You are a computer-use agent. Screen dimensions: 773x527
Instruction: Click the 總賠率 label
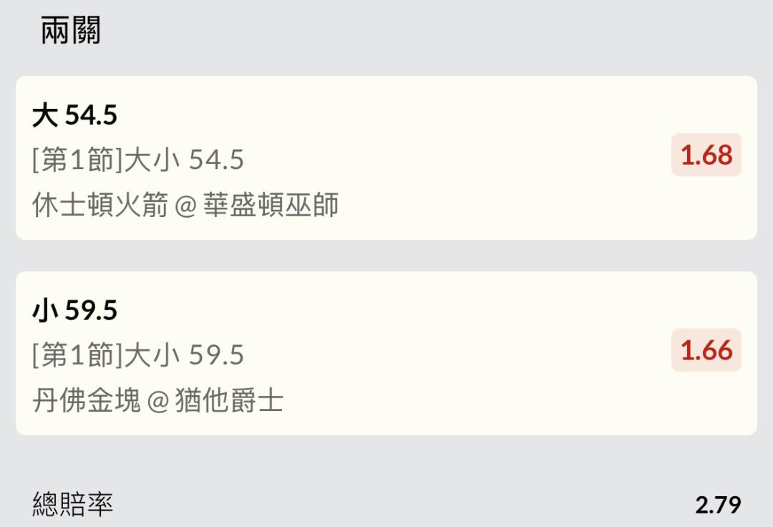(x=73, y=505)
